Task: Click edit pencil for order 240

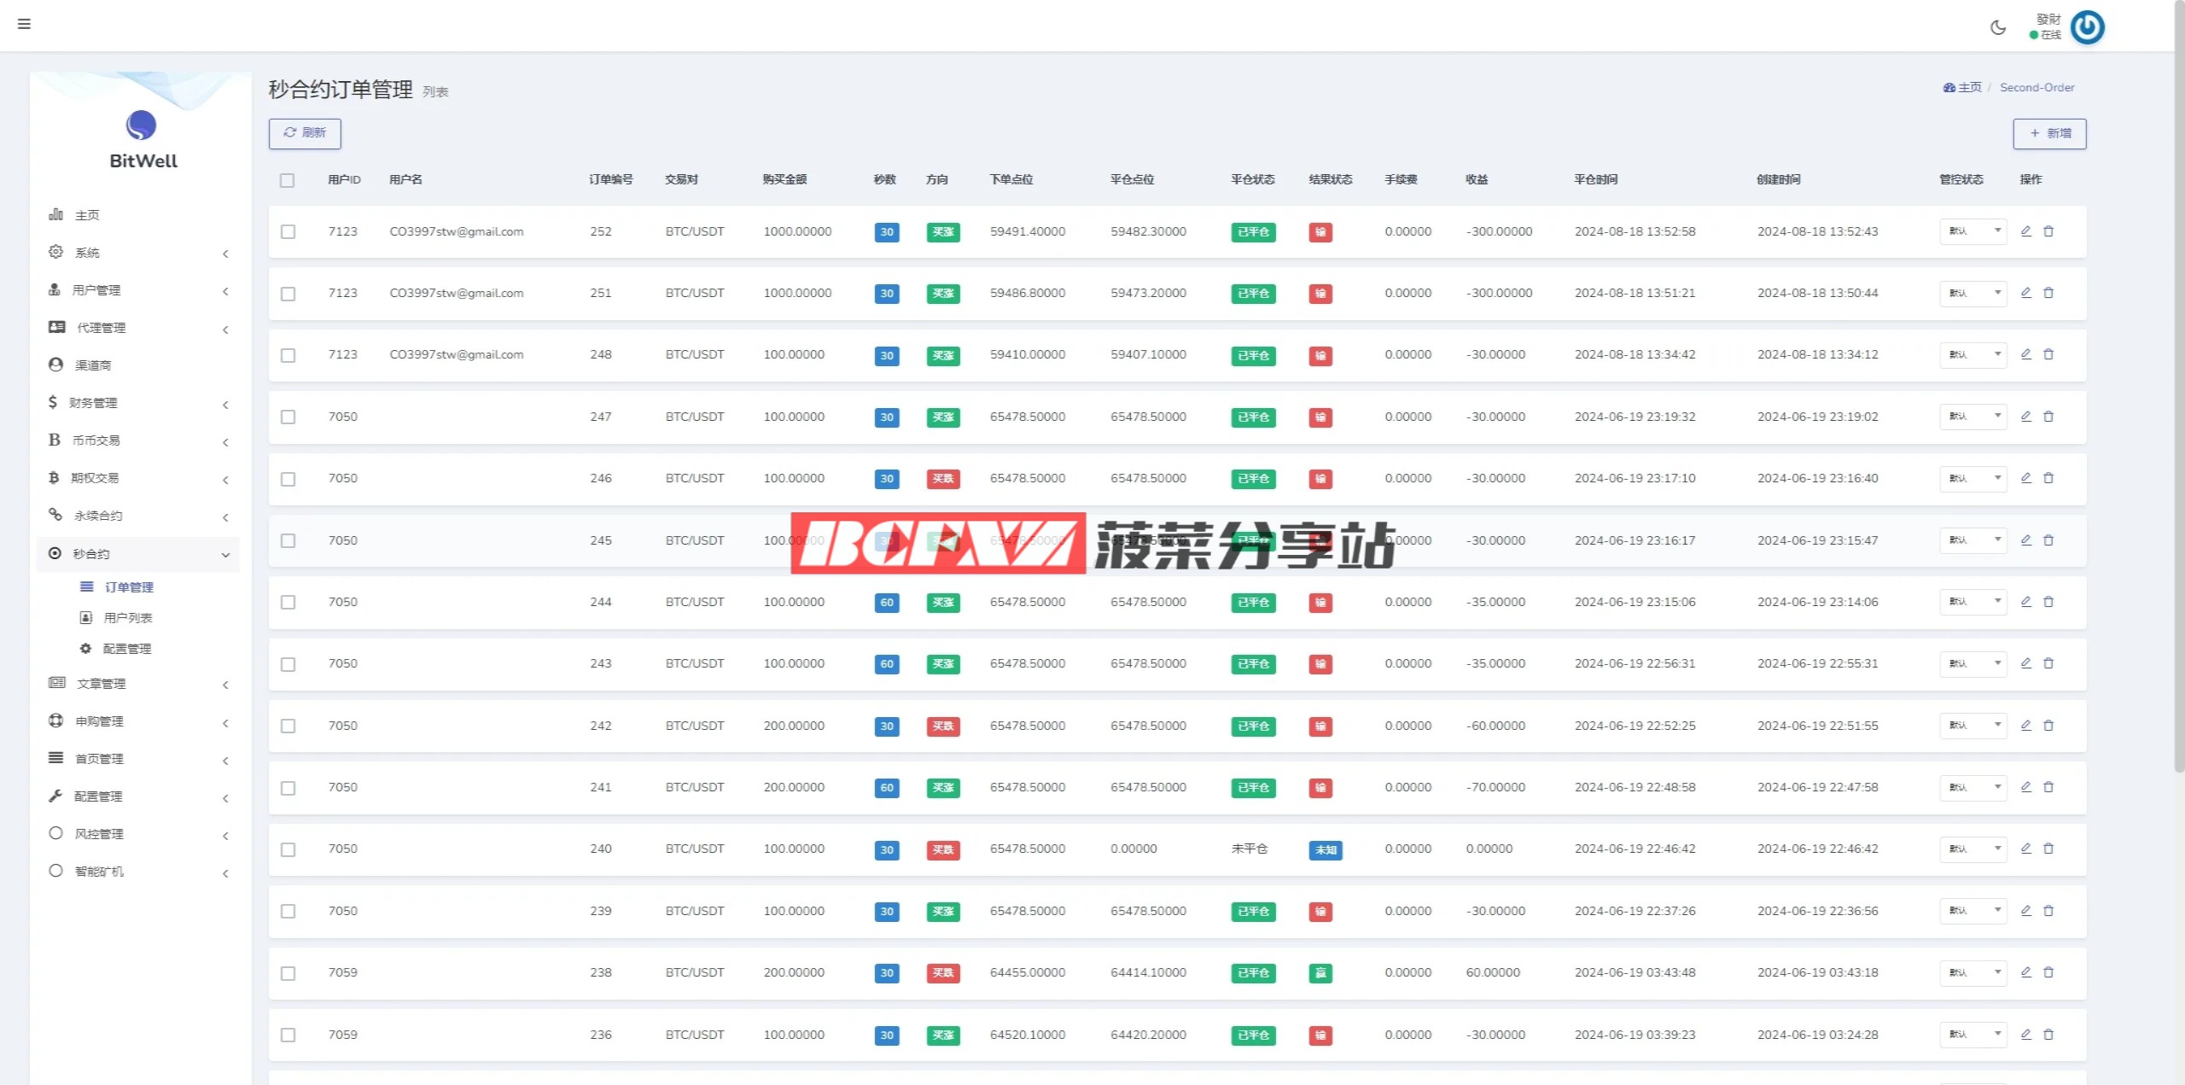Action: click(x=2025, y=849)
